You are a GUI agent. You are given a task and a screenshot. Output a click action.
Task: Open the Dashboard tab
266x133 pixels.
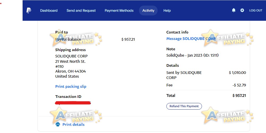point(49,11)
